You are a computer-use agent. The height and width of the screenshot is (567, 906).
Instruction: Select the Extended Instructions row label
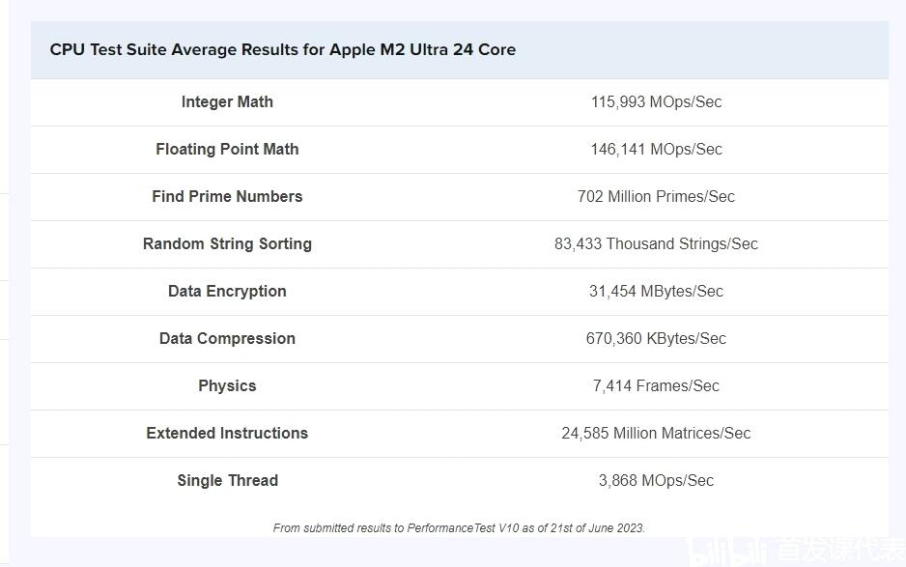[227, 433]
